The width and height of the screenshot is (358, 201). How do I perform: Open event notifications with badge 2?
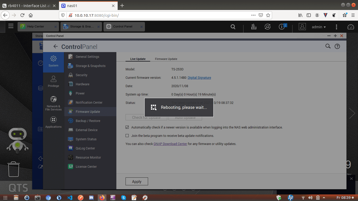(x=282, y=27)
